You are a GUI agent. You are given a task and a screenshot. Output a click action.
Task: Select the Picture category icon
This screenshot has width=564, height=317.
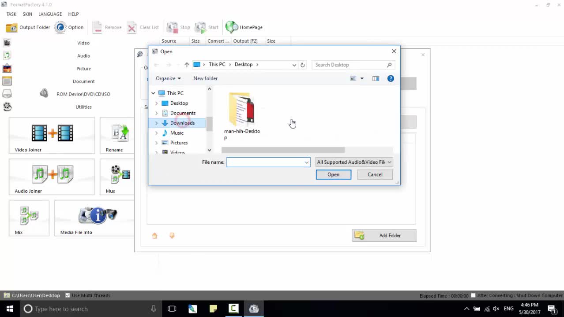[7, 68]
